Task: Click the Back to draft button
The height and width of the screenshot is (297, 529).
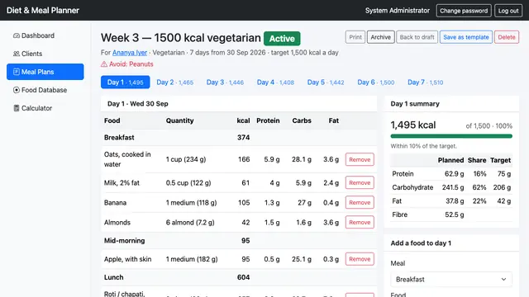Action: tap(417, 37)
